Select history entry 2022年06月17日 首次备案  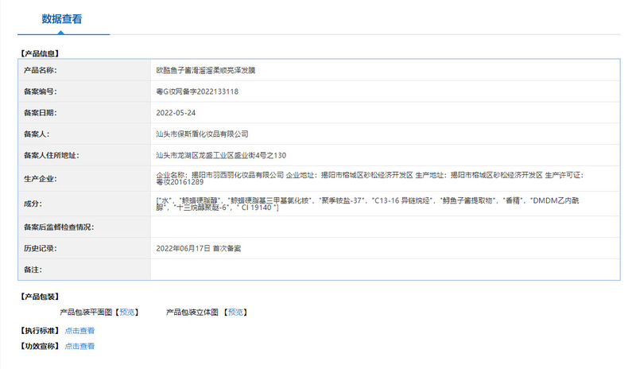click(x=198, y=248)
